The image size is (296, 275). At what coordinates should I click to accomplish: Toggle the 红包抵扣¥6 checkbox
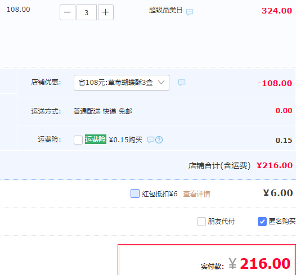coord(135,193)
